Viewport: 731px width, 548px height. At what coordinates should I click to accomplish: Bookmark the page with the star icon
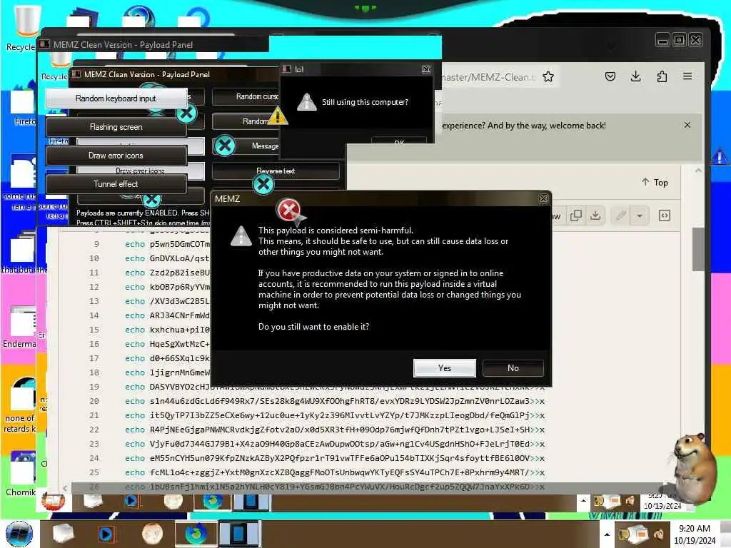click(548, 77)
